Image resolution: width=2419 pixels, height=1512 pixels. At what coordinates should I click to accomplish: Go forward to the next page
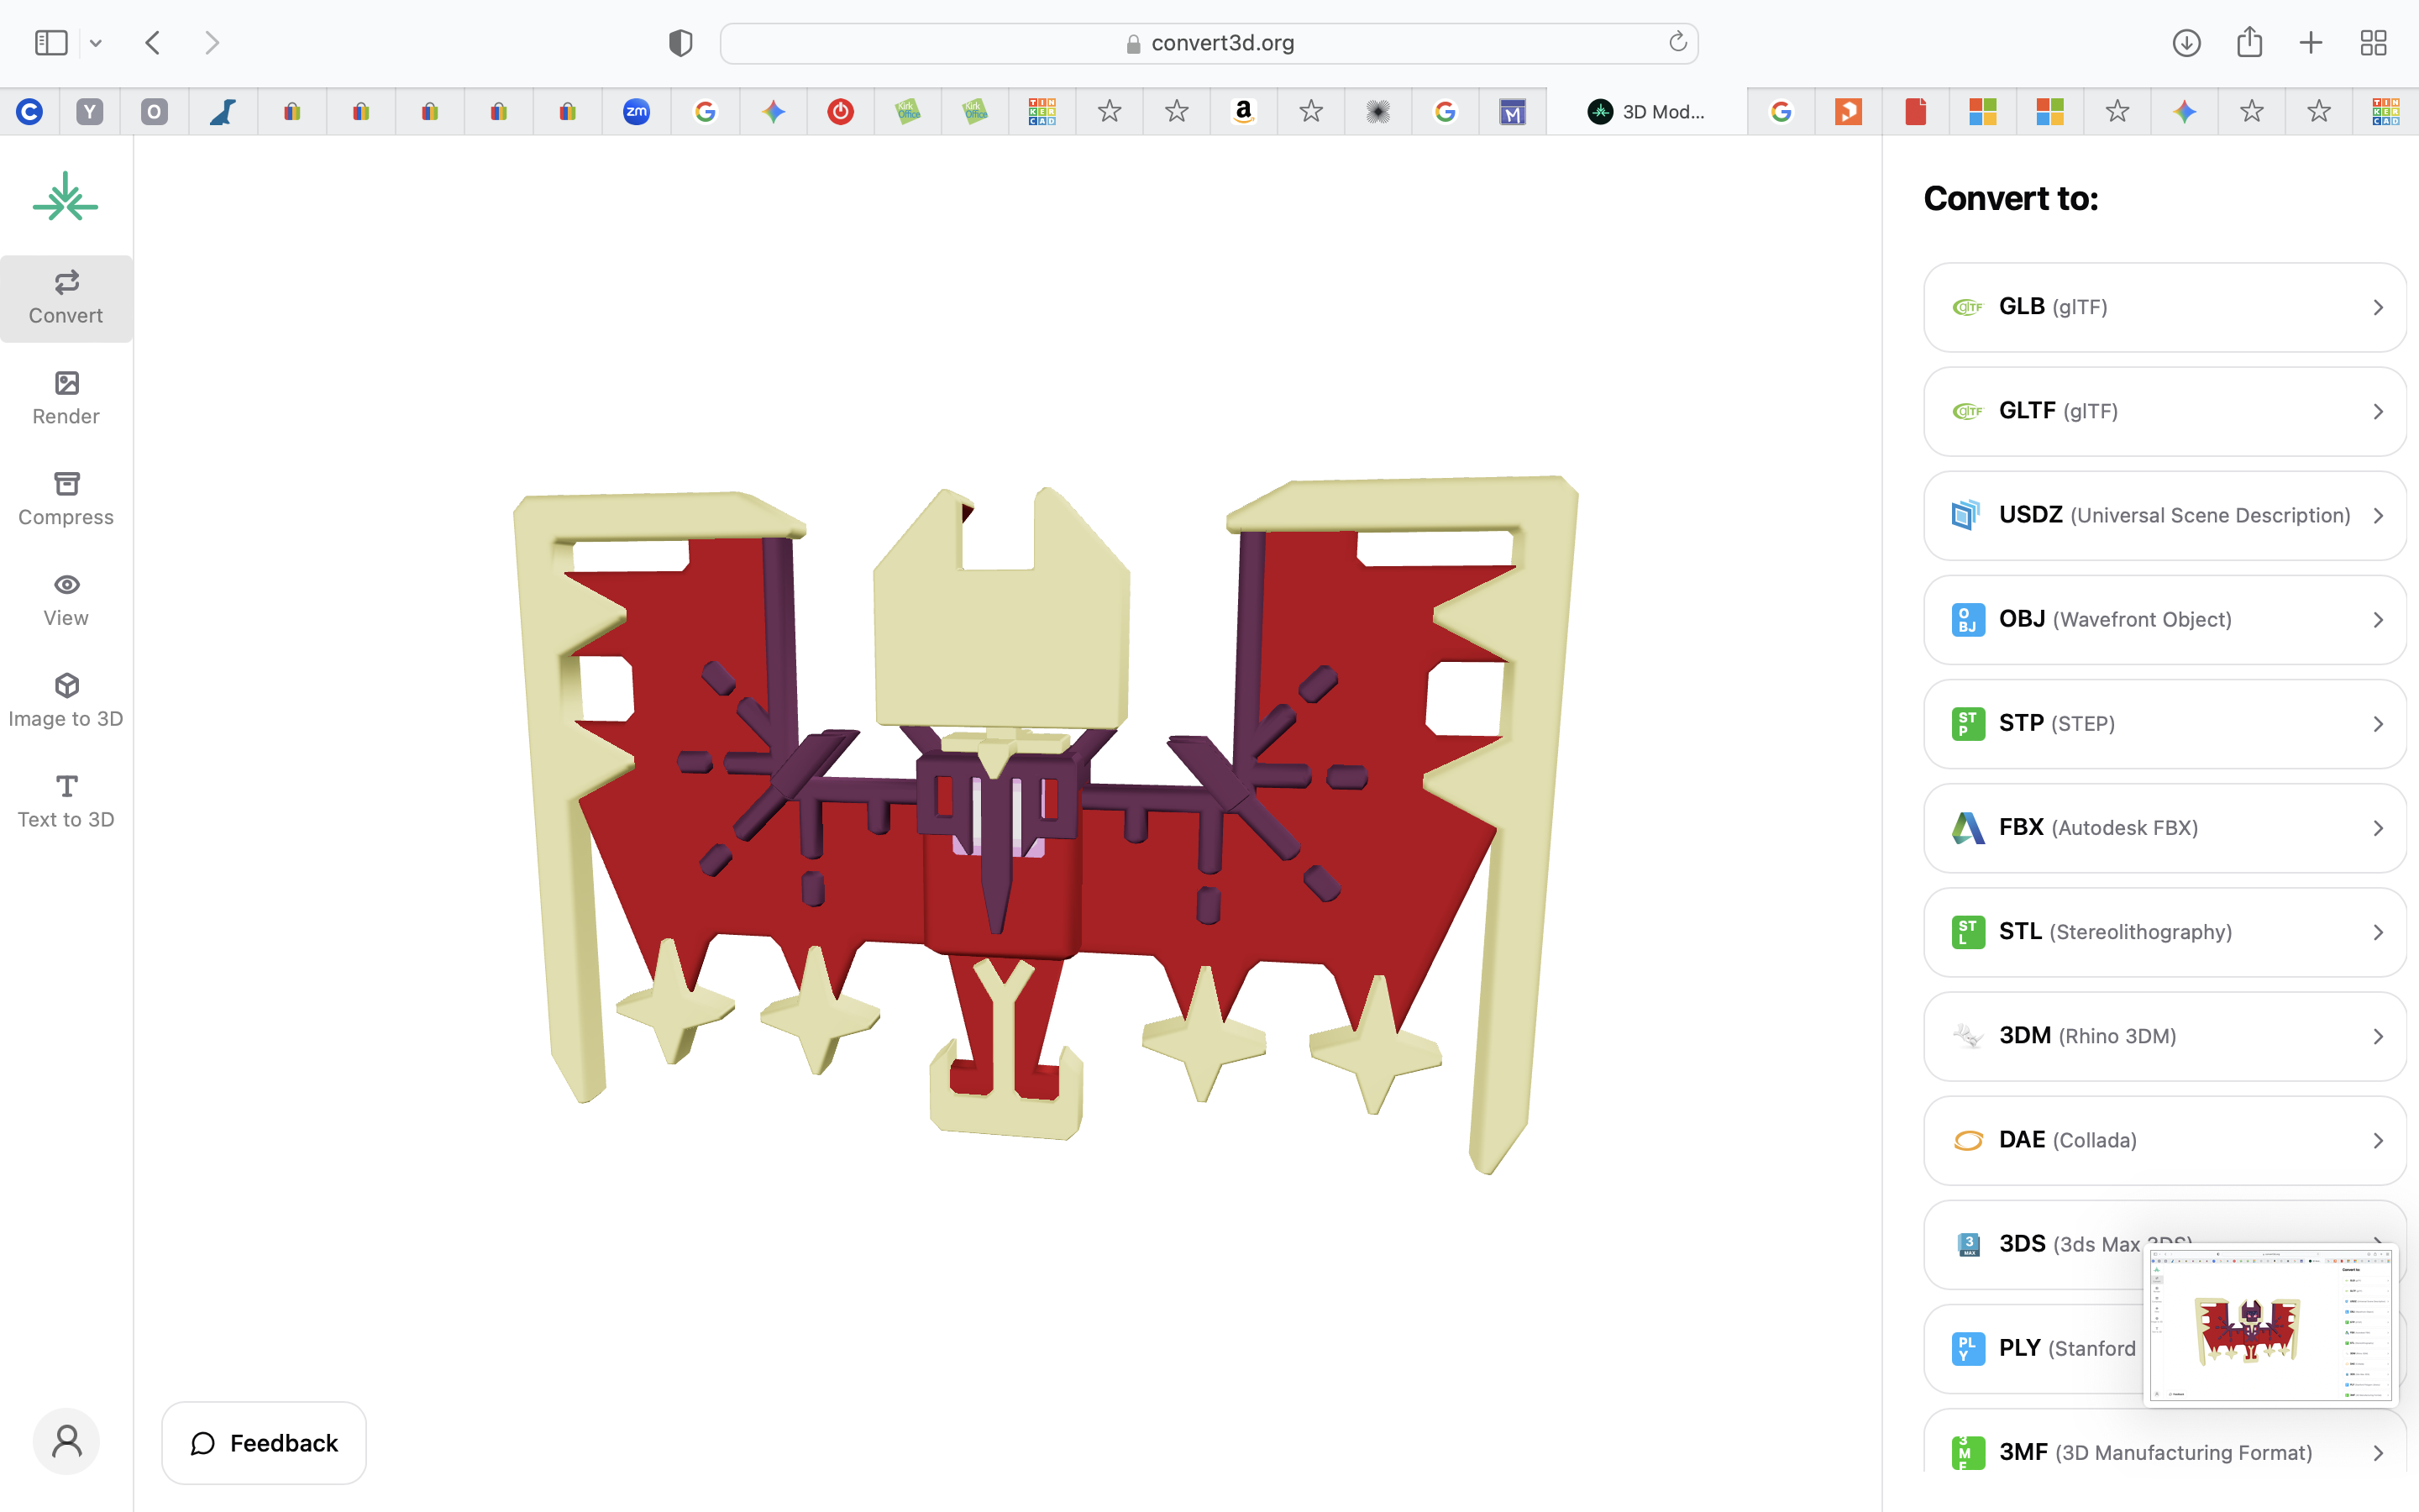coord(211,43)
